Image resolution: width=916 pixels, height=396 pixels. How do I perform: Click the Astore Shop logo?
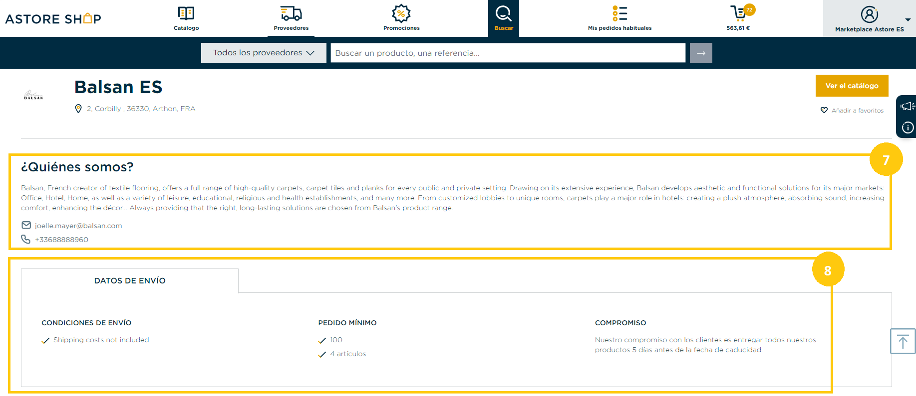[x=53, y=19]
